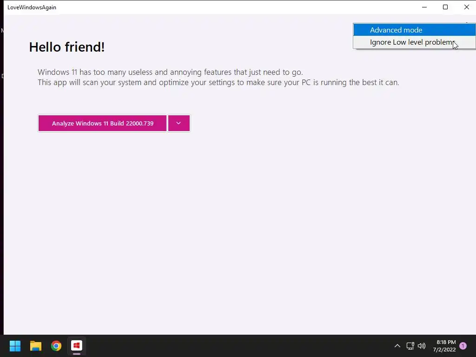The width and height of the screenshot is (476, 357).
Task: Show hidden system tray icons chevron
Action: [x=397, y=346]
